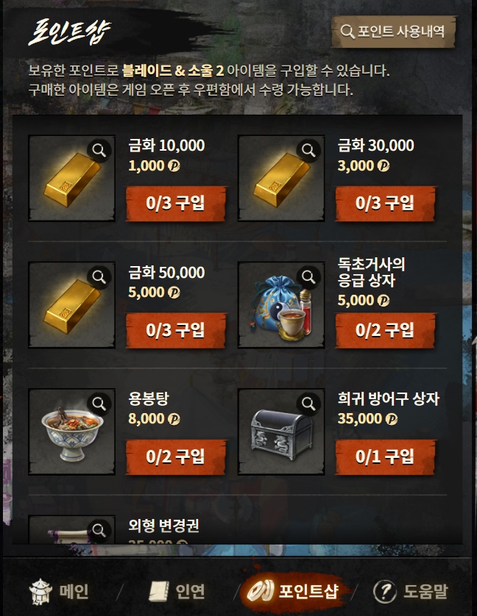Open magnifier preview on 금화 30,000 item
The height and width of the screenshot is (616, 477).
(x=308, y=150)
